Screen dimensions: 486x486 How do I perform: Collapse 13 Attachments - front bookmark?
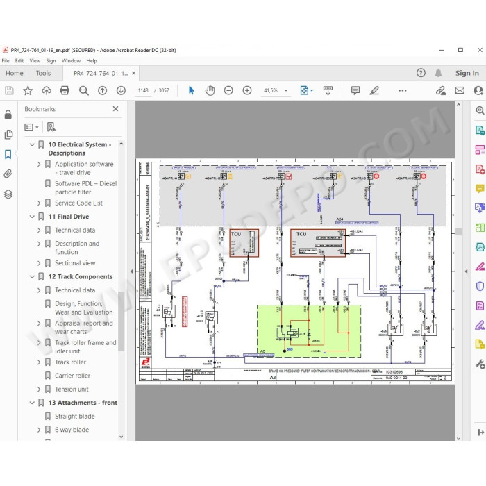(32, 403)
